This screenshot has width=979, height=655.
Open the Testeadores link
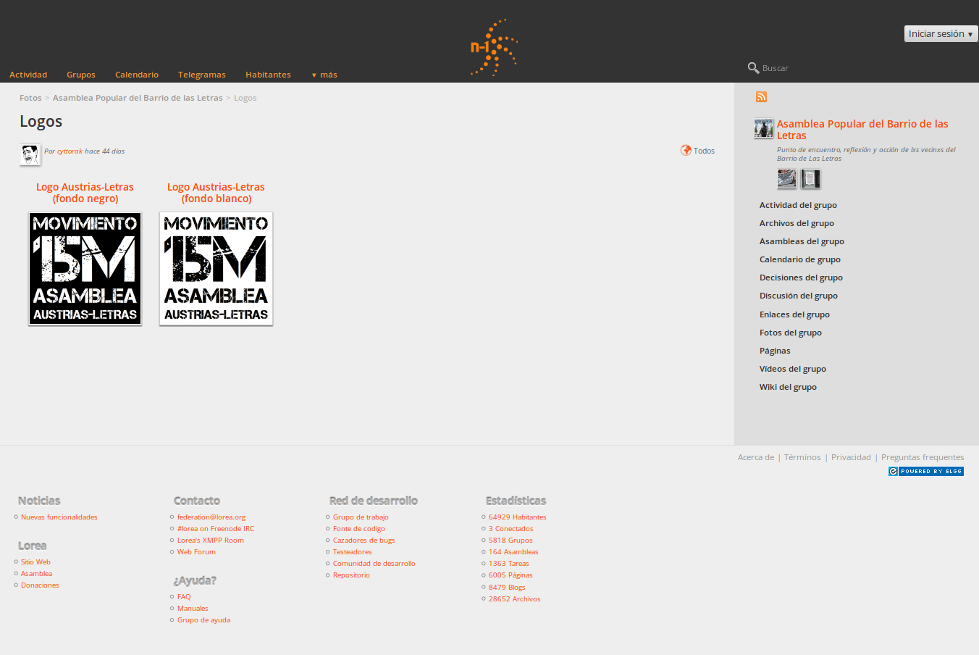tap(353, 552)
